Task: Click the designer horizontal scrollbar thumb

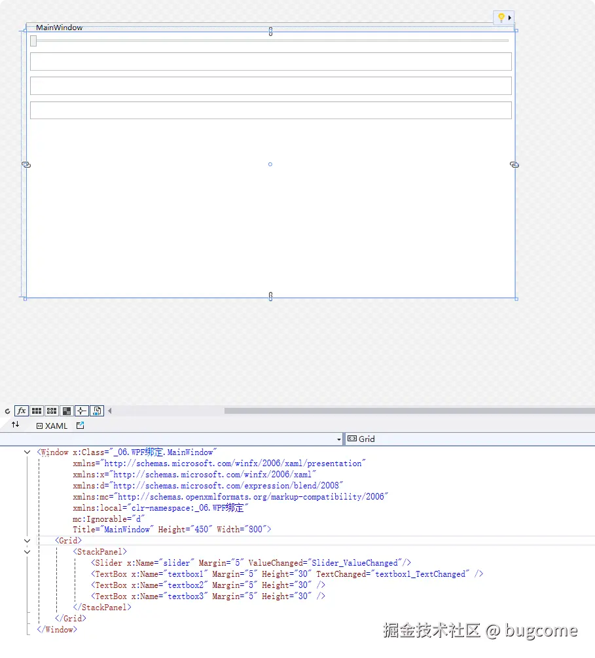Action: [410, 411]
